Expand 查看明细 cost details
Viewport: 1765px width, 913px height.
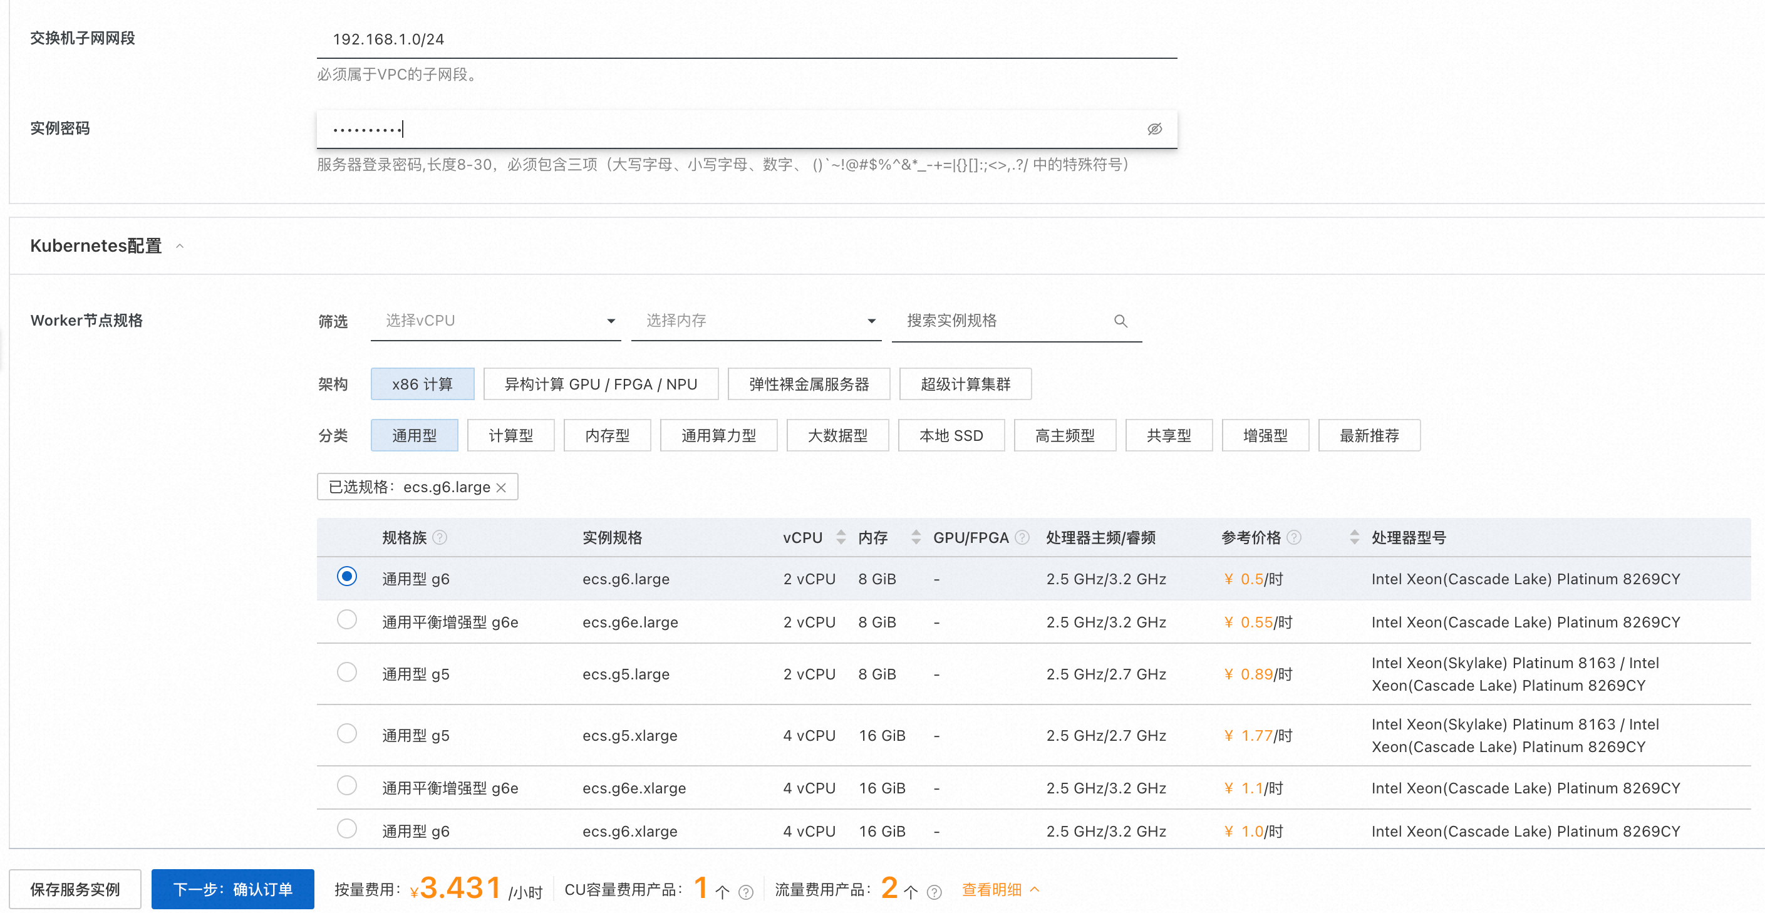click(1000, 890)
